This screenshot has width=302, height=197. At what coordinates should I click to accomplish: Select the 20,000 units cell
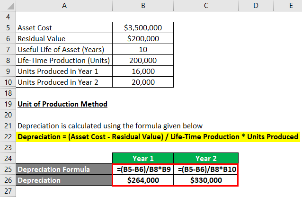pos(143,82)
